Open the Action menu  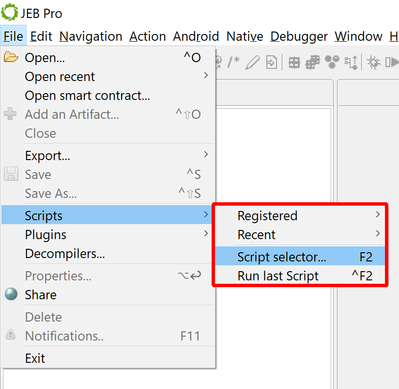click(148, 36)
